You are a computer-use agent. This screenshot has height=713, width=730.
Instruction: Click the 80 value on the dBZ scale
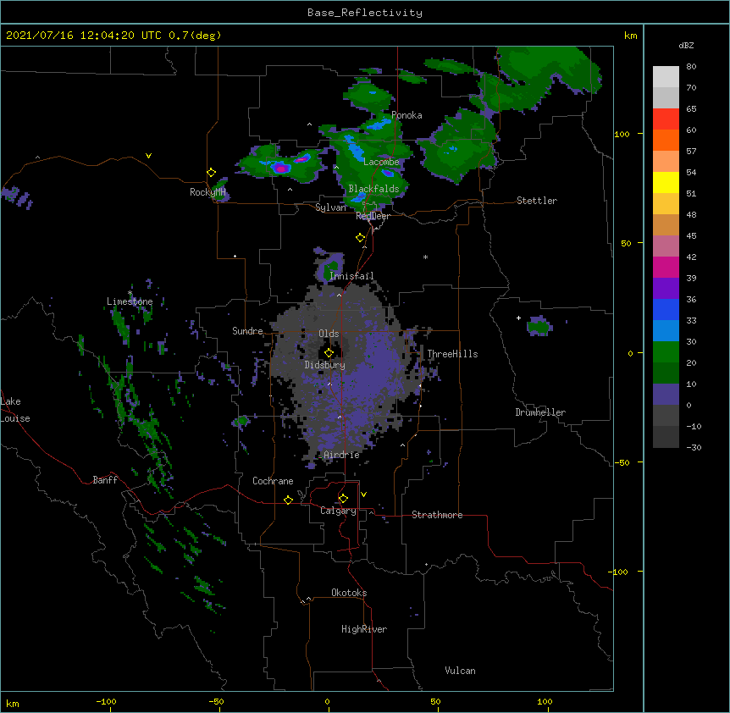(691, 67)
